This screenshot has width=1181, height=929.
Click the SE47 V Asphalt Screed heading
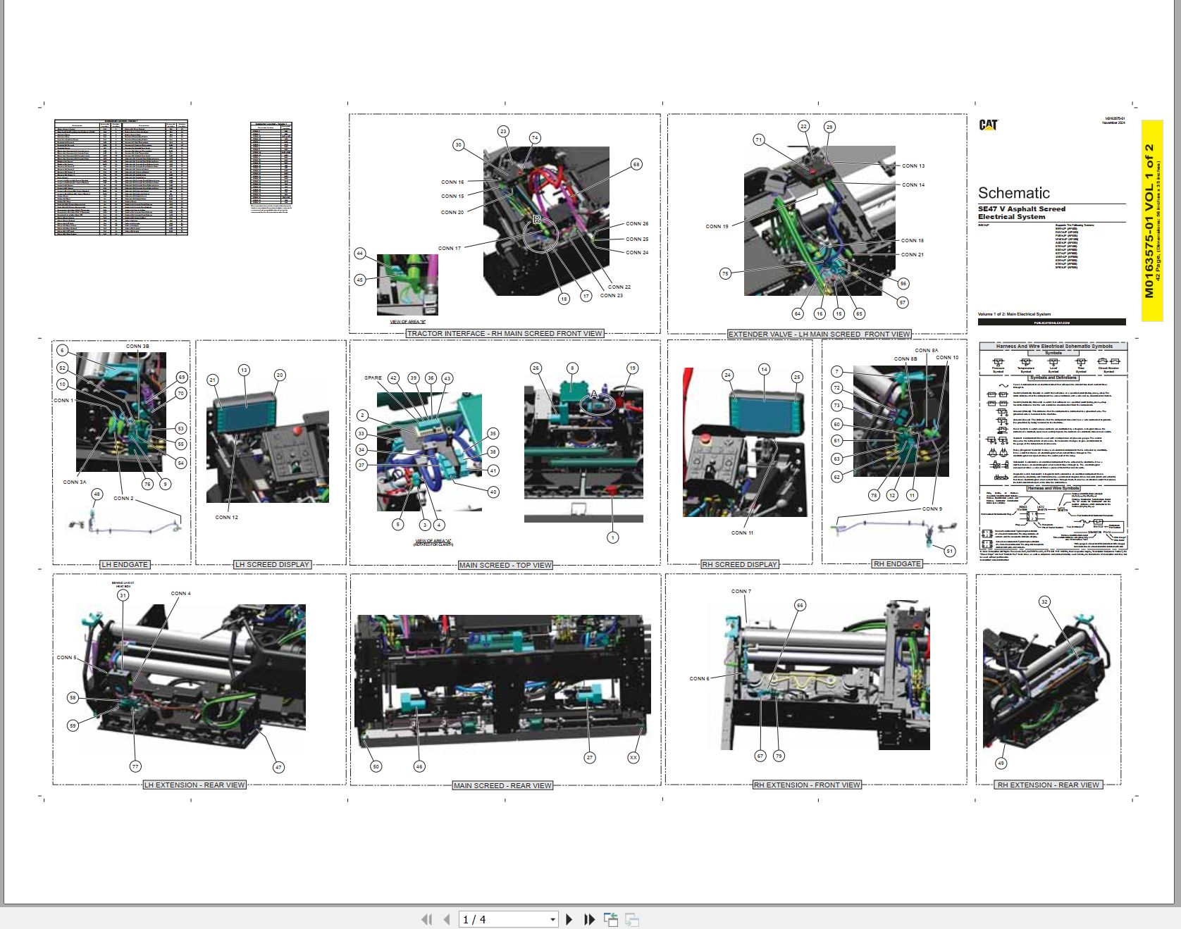coord(1021,208)
